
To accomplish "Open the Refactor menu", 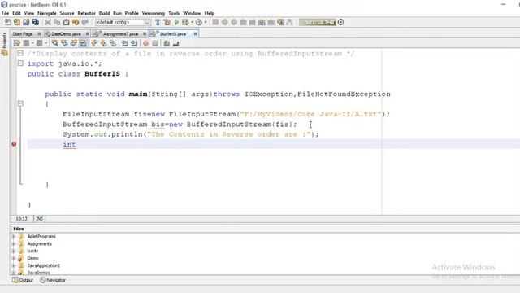I will click(x=86, y=13).
